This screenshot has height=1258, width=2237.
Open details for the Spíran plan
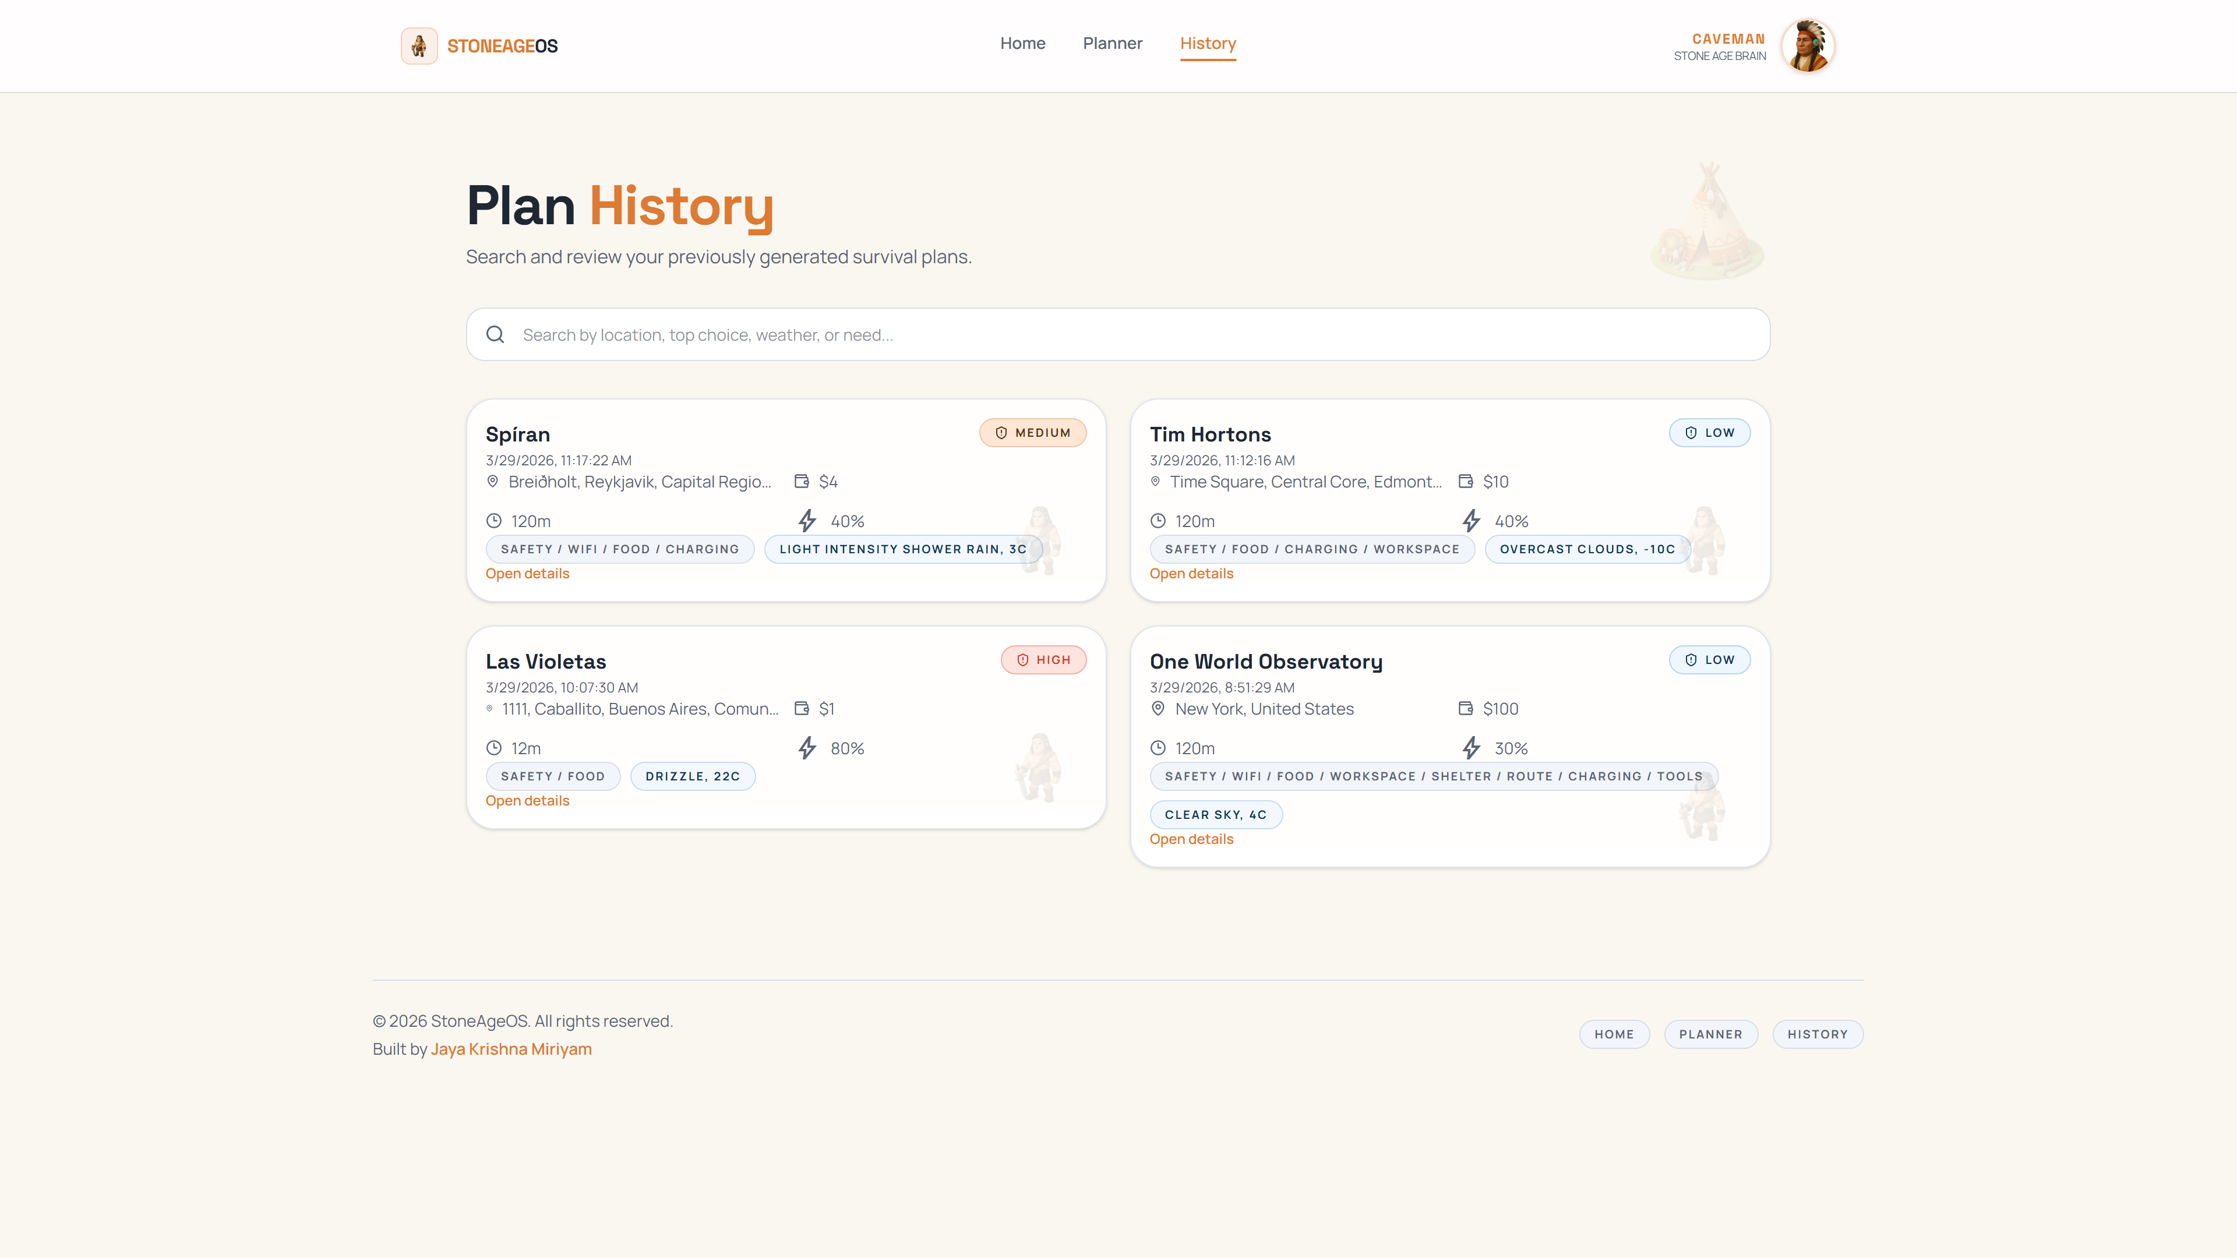tap(527, 574)
